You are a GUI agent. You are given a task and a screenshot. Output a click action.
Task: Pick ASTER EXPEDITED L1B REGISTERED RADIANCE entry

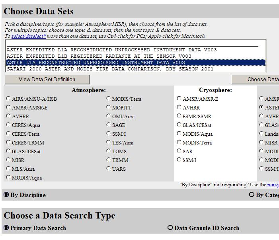(x=99, y=56)
